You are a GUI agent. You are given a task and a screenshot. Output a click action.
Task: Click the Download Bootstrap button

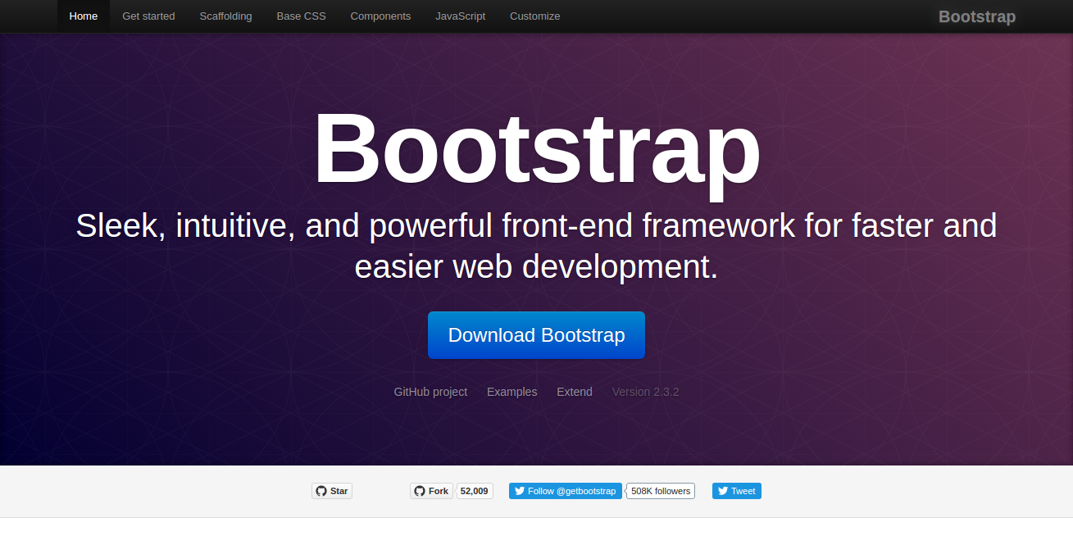tap(536, 334)
